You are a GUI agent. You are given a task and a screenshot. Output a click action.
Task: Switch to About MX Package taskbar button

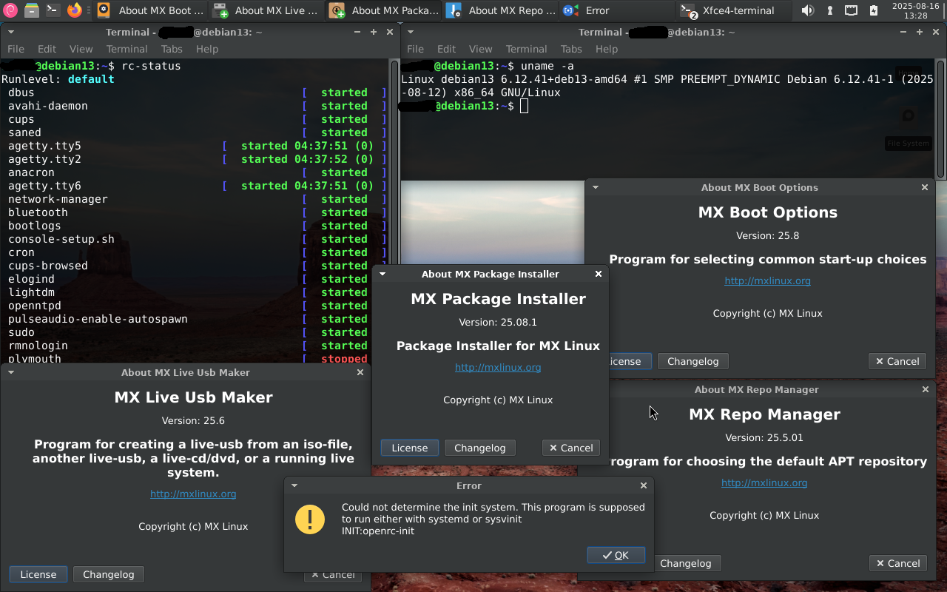(x=384, y=10)
